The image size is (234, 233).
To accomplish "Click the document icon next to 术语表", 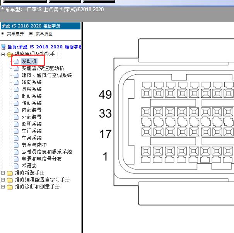I will click(x=16, y=166).
